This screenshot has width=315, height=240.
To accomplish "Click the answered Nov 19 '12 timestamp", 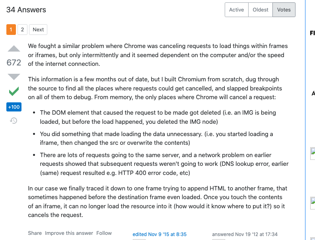I will tap(245, 234).
